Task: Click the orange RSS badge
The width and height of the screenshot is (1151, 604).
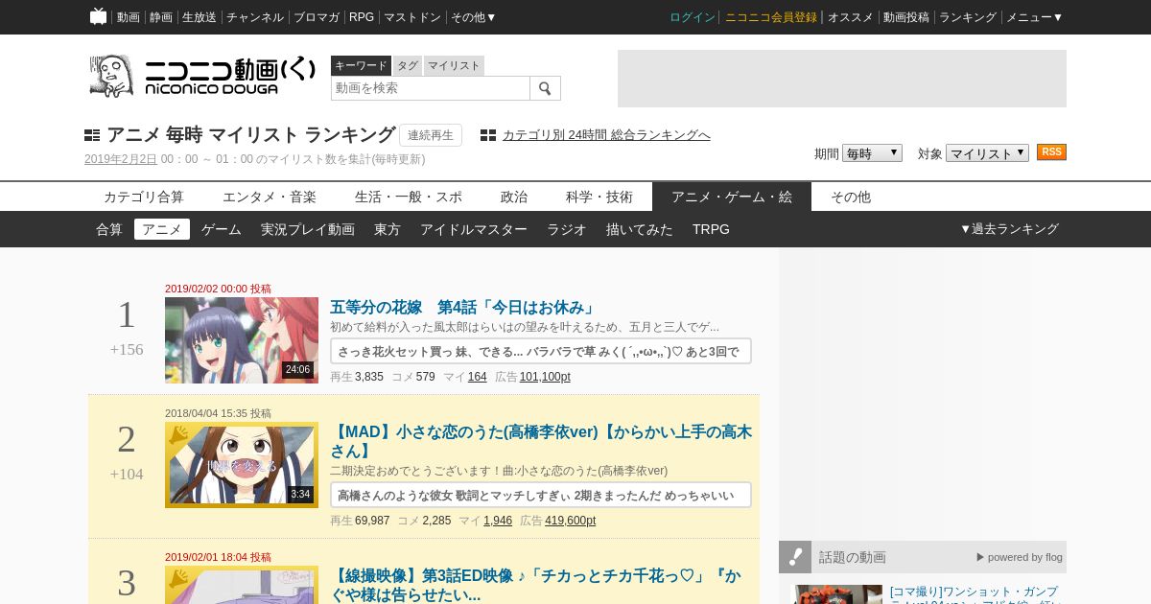Action: tap(1051, 152)
